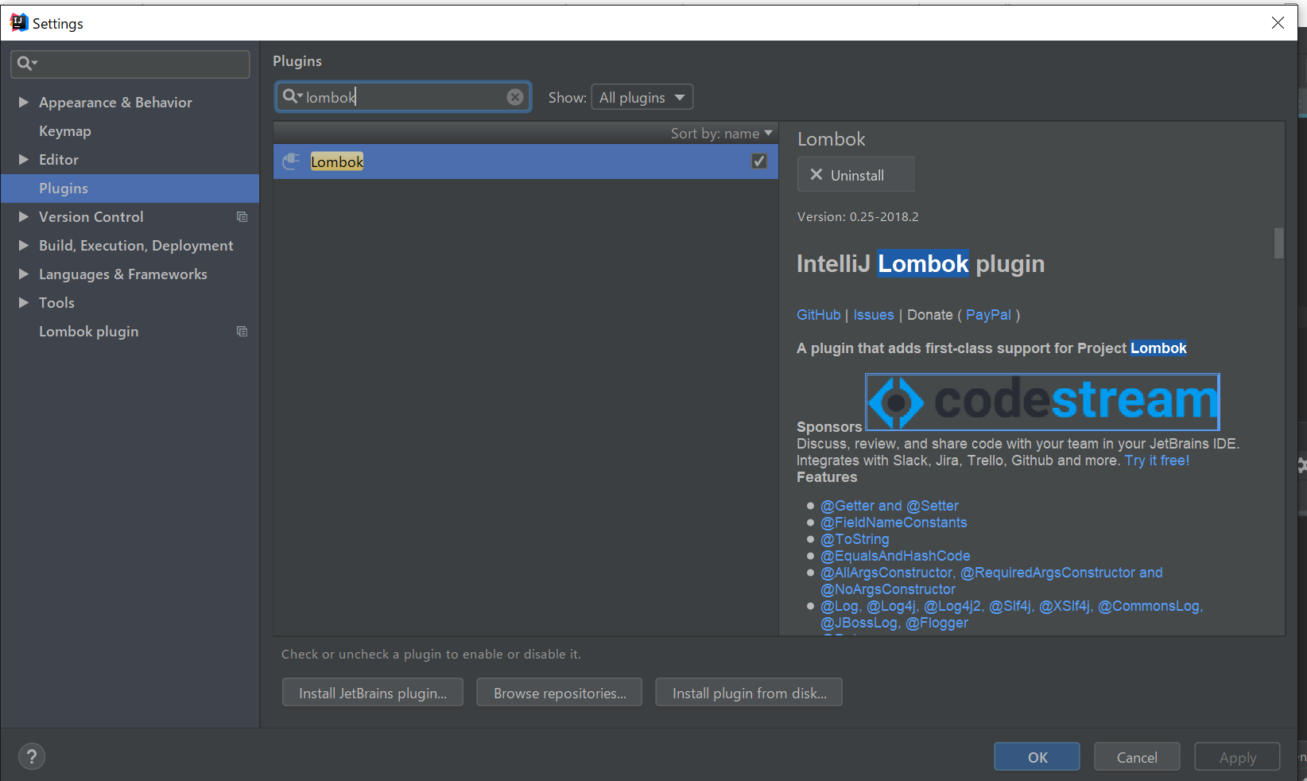Expand the Appearance & Behavior section
Screen dimensions: 1307x781
click(x=24, y=103)
